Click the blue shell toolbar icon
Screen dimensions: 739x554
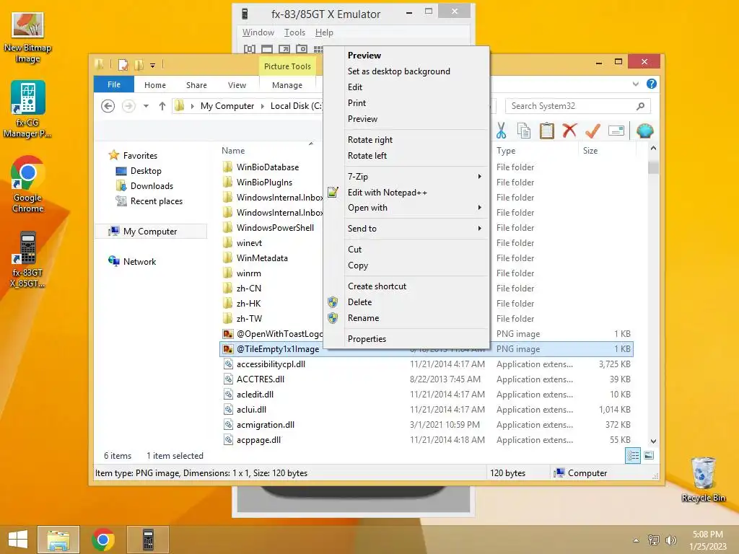coord(644,131)
